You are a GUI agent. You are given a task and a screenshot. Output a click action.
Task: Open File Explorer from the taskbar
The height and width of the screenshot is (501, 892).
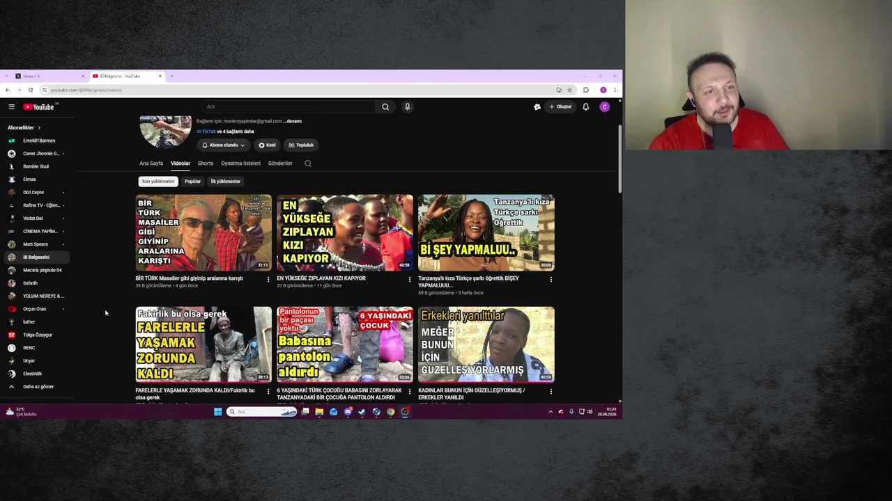click(319, 412)
